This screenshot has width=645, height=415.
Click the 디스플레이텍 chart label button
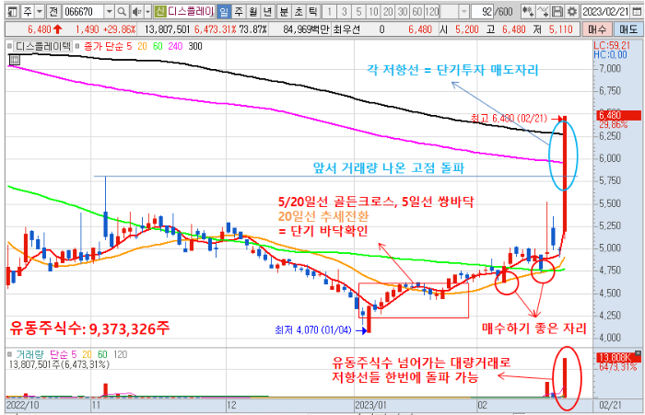click(x=42, y=46)
